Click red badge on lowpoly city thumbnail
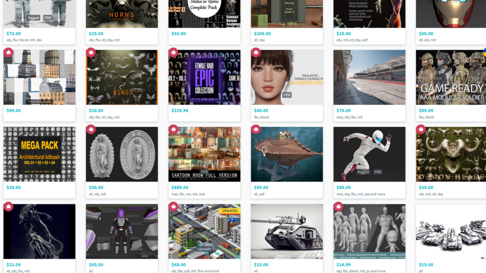This screenshot has width=486, height=273. (173, 207)
